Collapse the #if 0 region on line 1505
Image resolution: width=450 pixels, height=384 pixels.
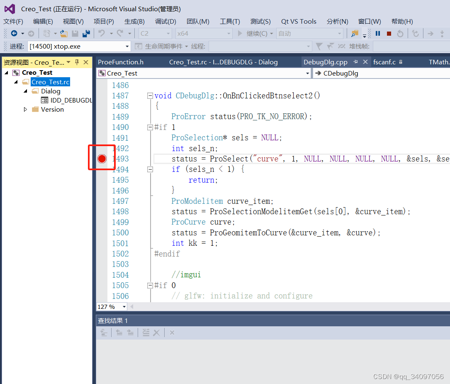point(150,286)
